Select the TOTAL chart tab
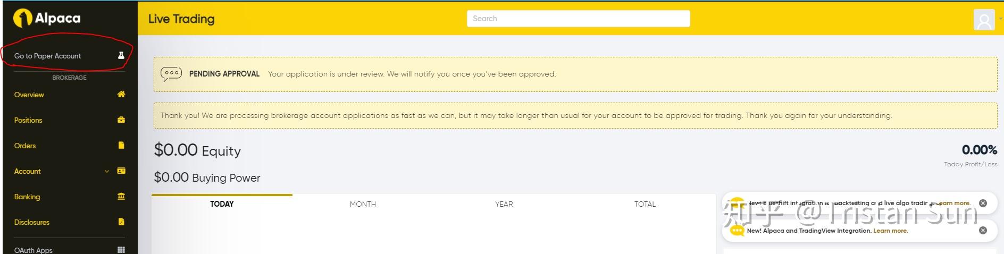This screenshot has width=1004, height=254. tap(645, 204)
